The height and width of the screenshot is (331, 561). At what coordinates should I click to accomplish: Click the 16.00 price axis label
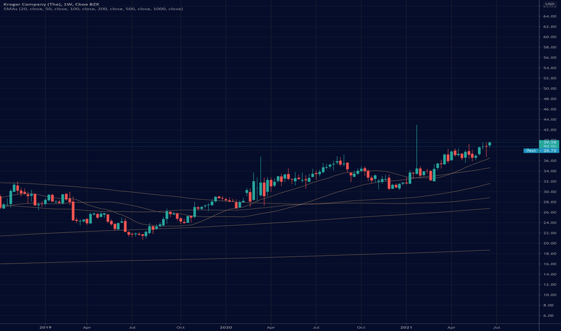(550, 264)
